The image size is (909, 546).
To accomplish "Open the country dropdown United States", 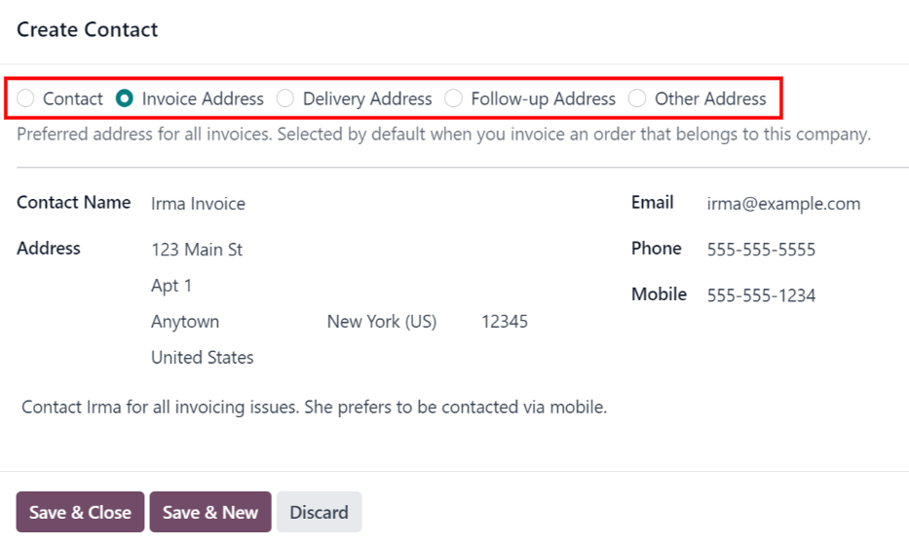I will pos(203,358).
